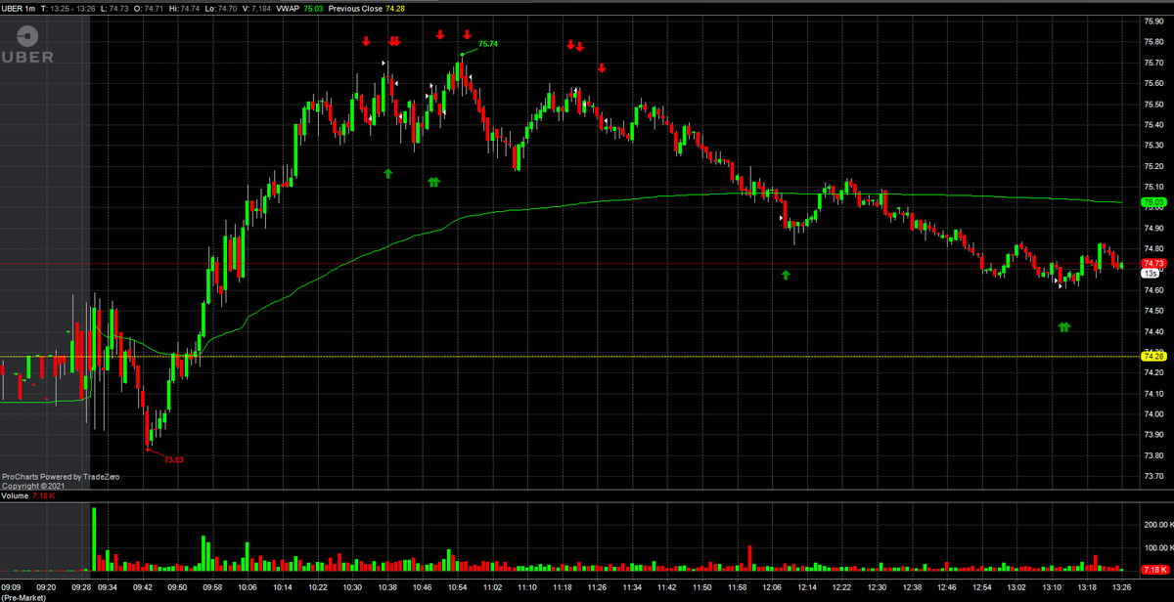This screenshot has height=602, width=1174.
Task: Click the 12:06 time axis label
Action: click(x=772, y=587)
